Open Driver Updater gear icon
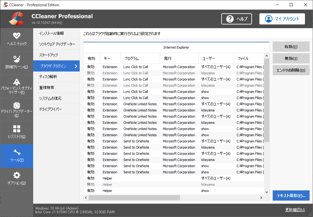Screen dimensions: 313x217 click(16, 105)
